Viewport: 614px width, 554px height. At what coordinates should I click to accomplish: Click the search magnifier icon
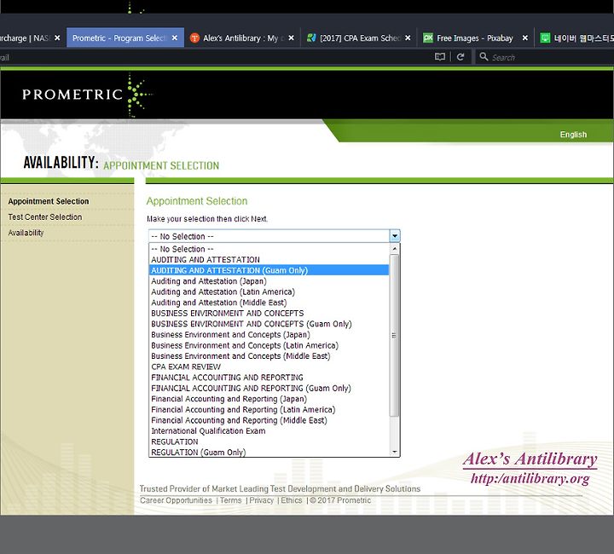point(484,57)
